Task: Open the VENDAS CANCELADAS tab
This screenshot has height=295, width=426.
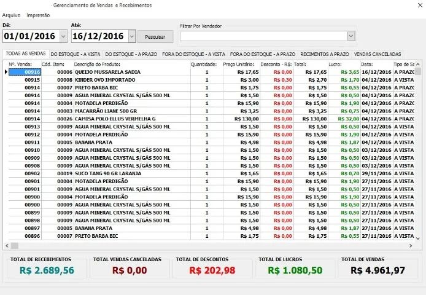Action: click(378, 54)
